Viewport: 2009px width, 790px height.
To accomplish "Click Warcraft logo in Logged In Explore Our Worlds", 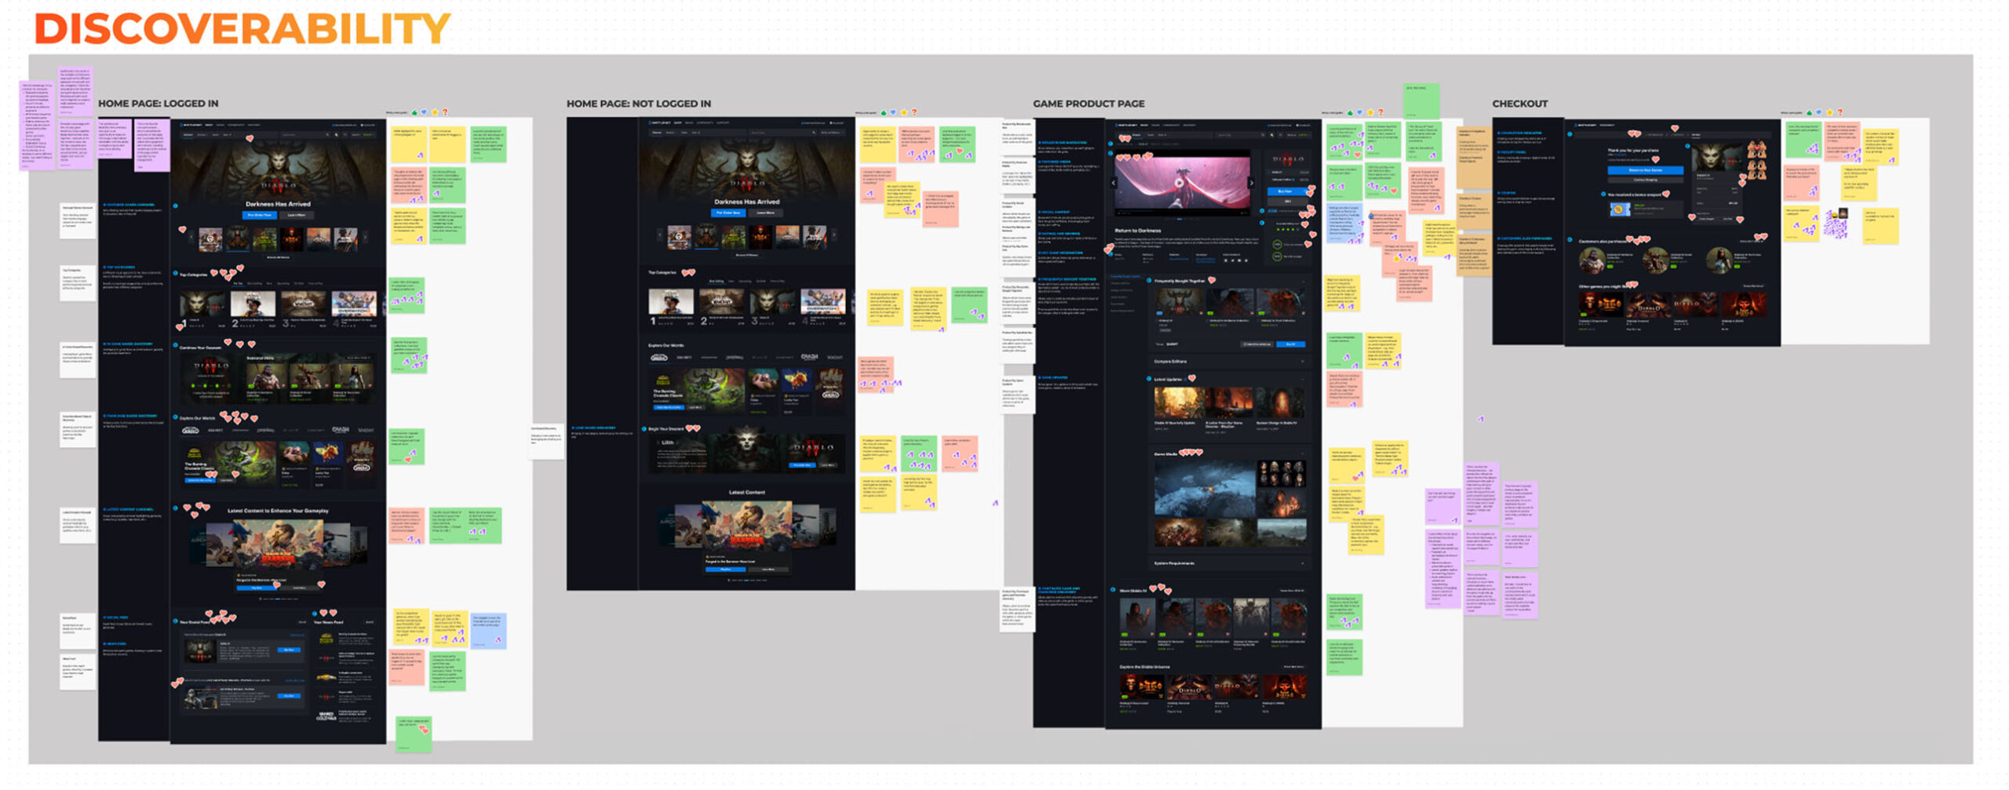I will pyautogui.click(x=191, y=430).
